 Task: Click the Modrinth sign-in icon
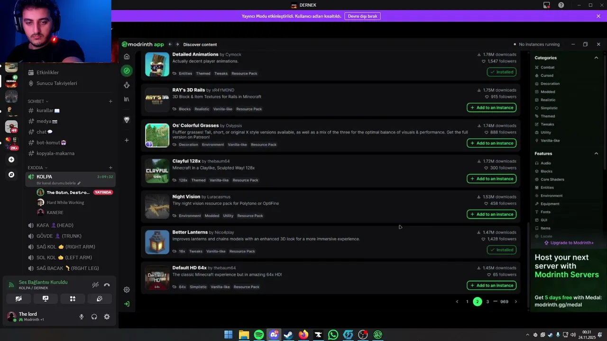[127, 304]
